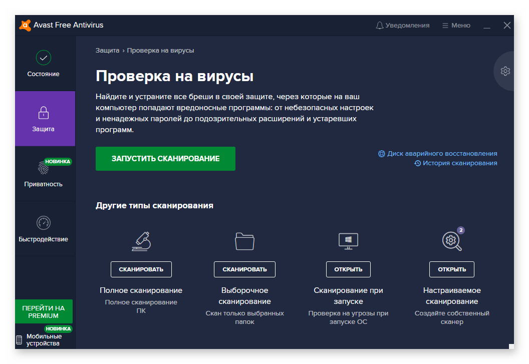The width and height of the screenshot is (529, 364).
Task: Click the scan history clock icon
Action: tap(418, 163)
